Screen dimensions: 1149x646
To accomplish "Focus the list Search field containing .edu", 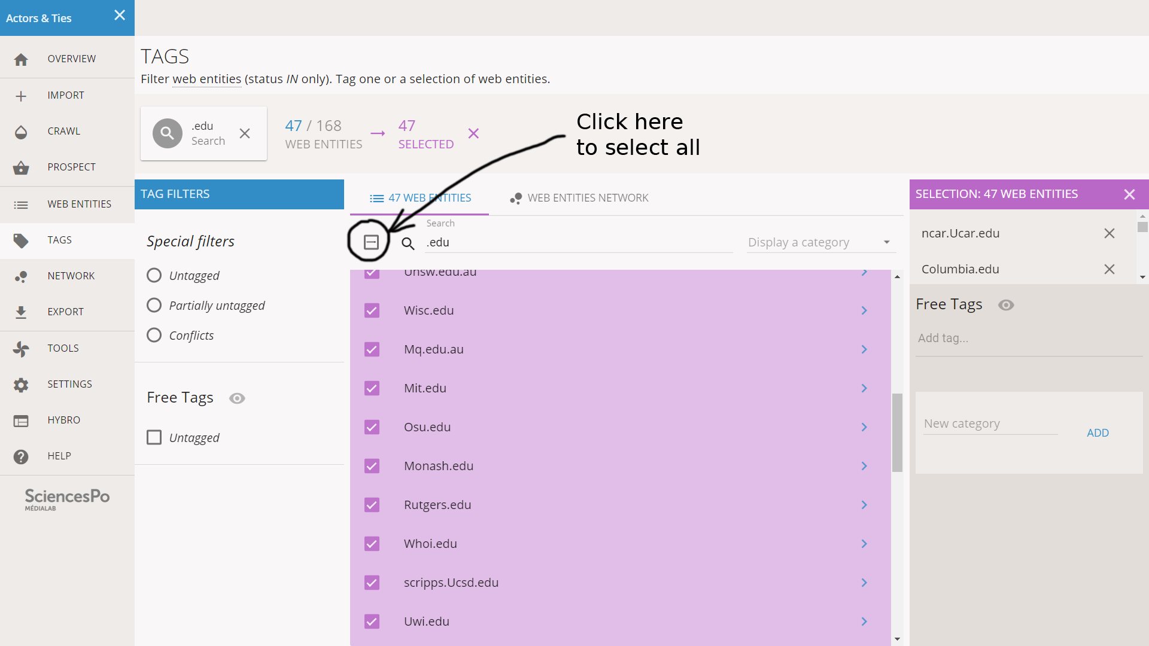I will click(579, 242).
